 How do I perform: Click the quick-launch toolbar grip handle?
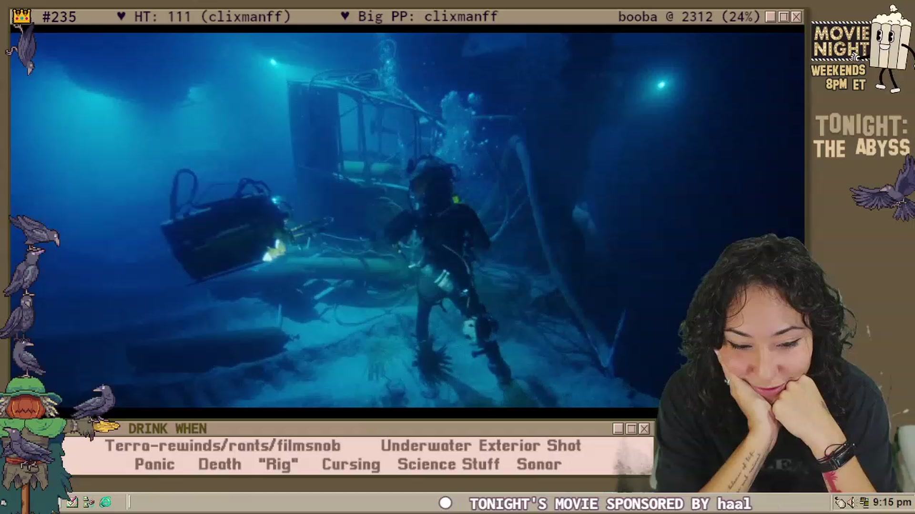point(128,502)
